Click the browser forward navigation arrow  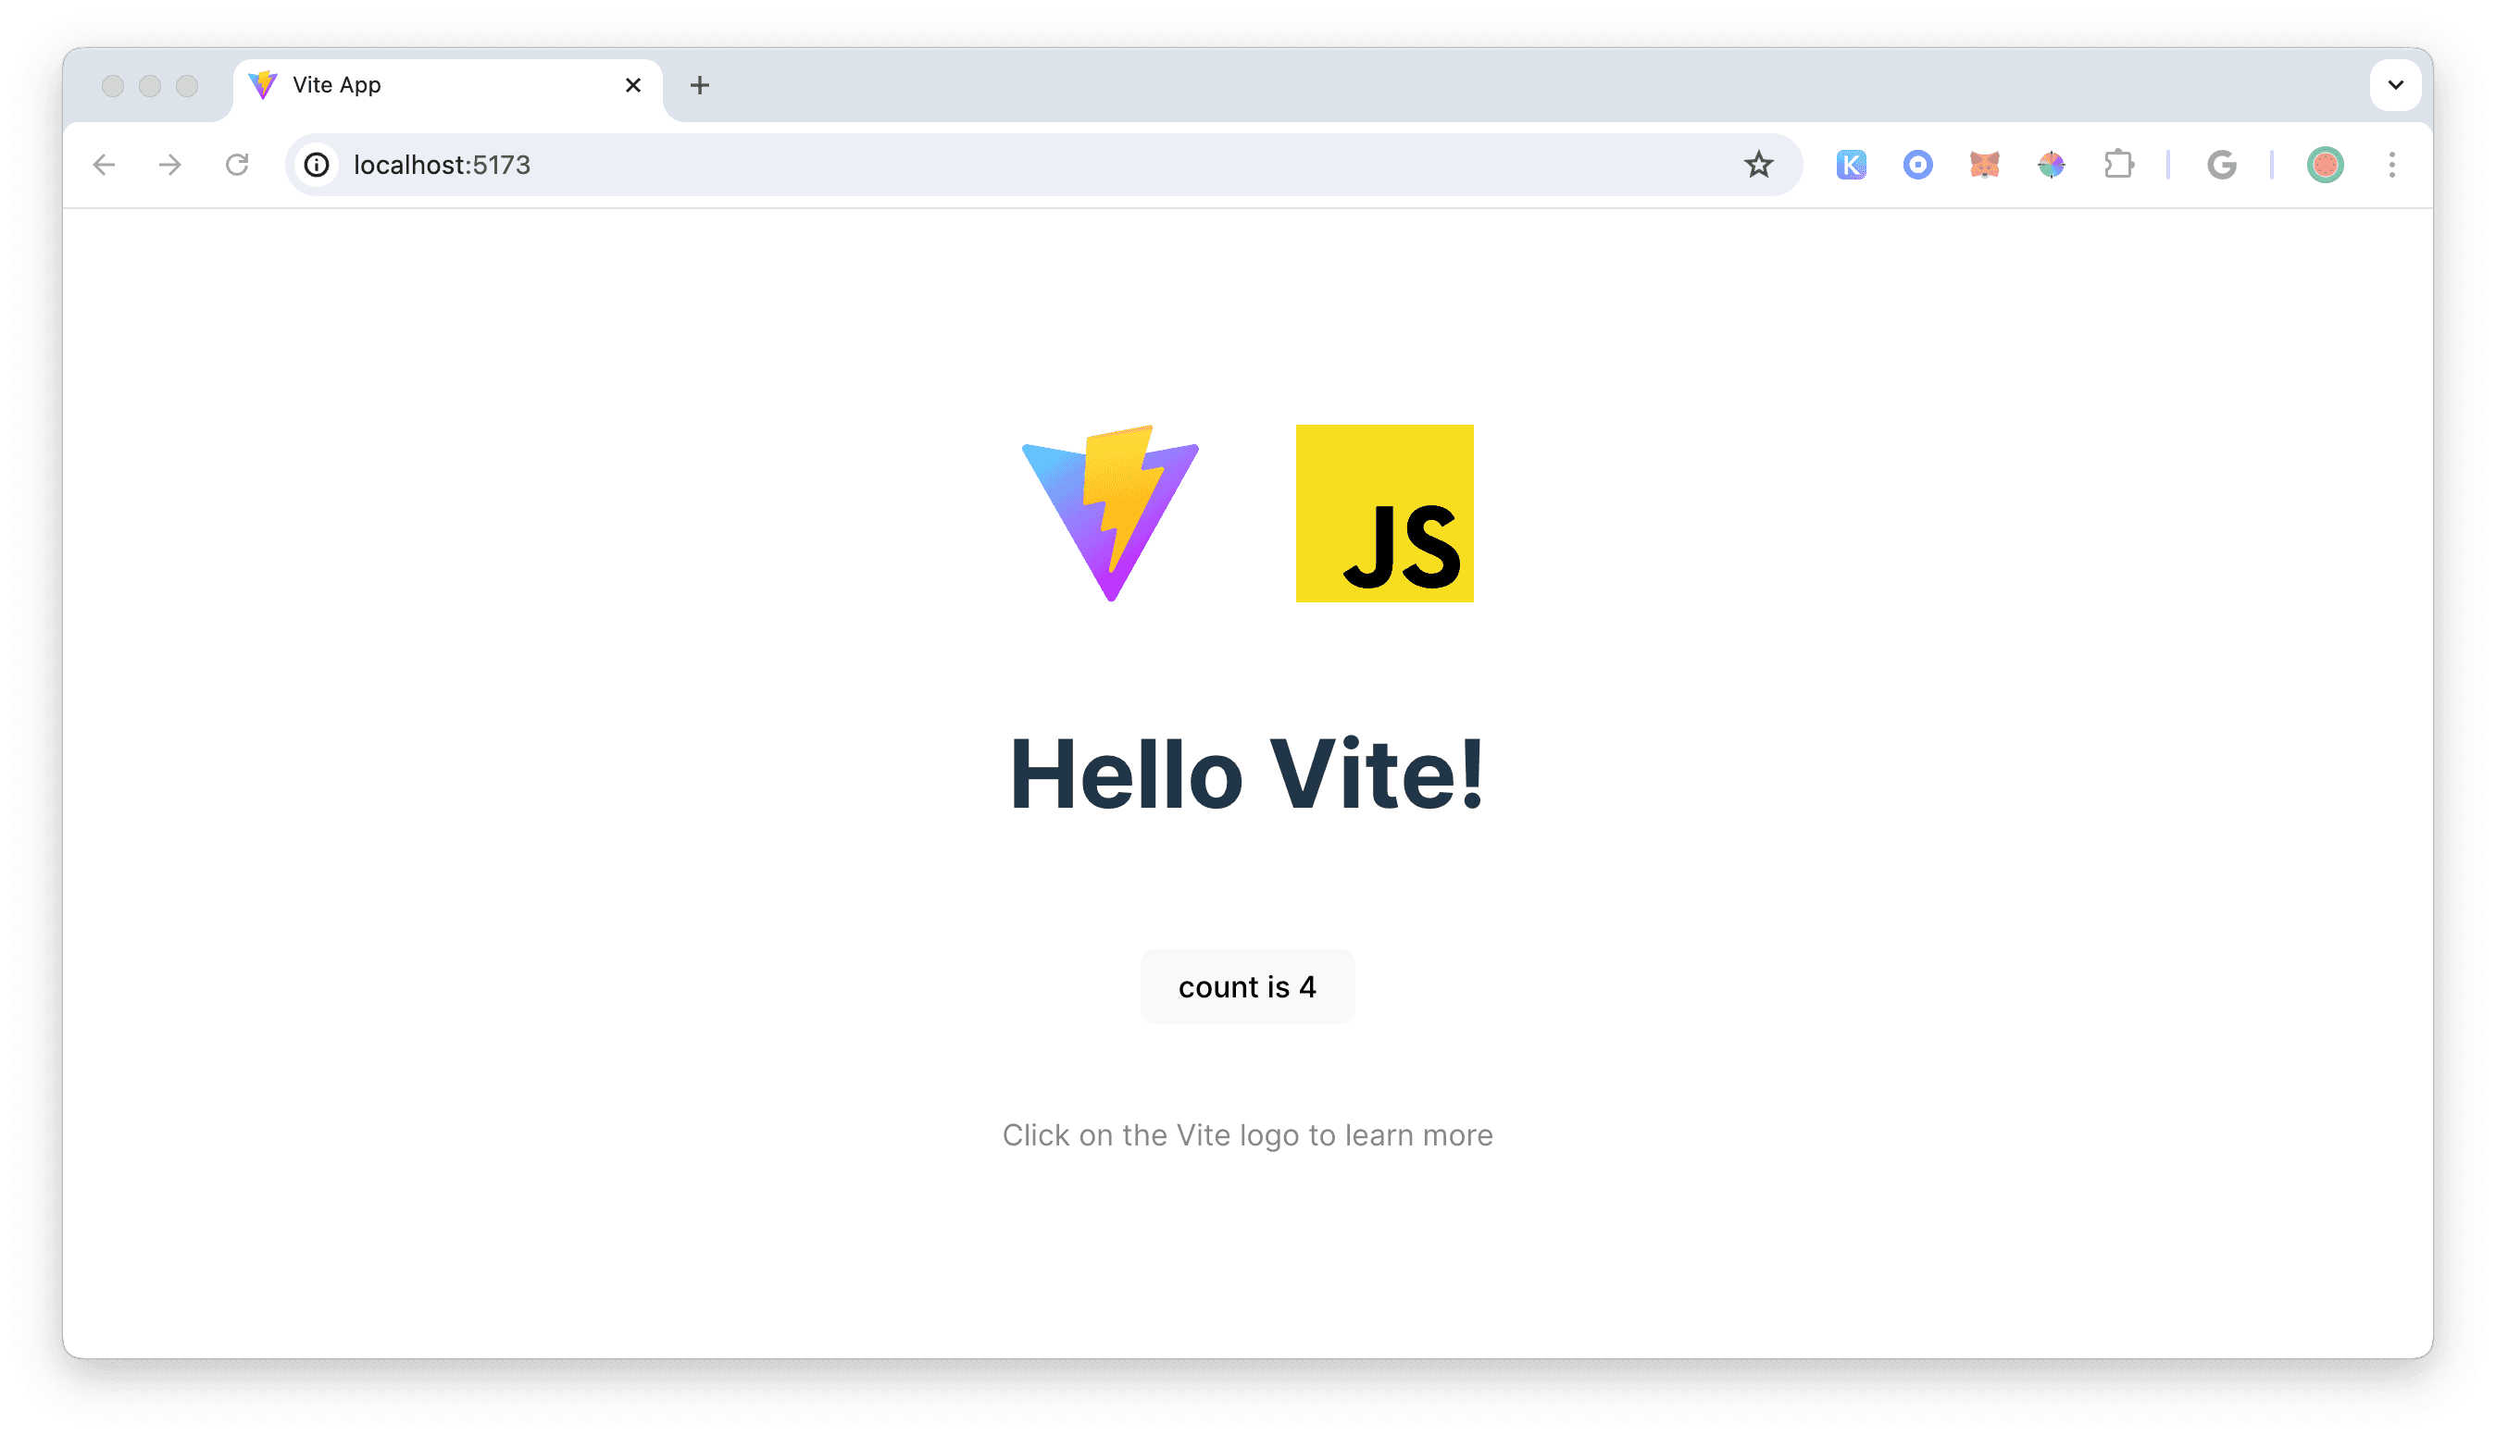[x=169, y=165]
